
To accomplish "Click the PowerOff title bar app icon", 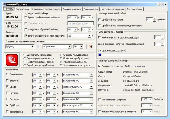I will click(x=5, y=5).
